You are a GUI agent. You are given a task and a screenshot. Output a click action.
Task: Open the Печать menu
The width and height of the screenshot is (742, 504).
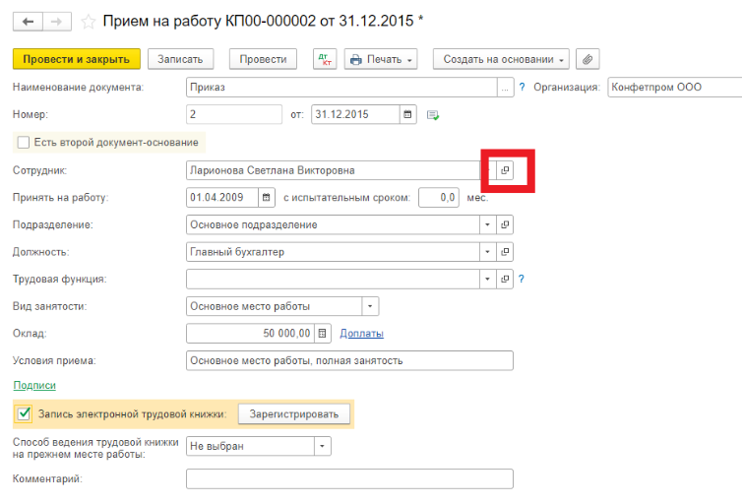[x=381, y=59]
